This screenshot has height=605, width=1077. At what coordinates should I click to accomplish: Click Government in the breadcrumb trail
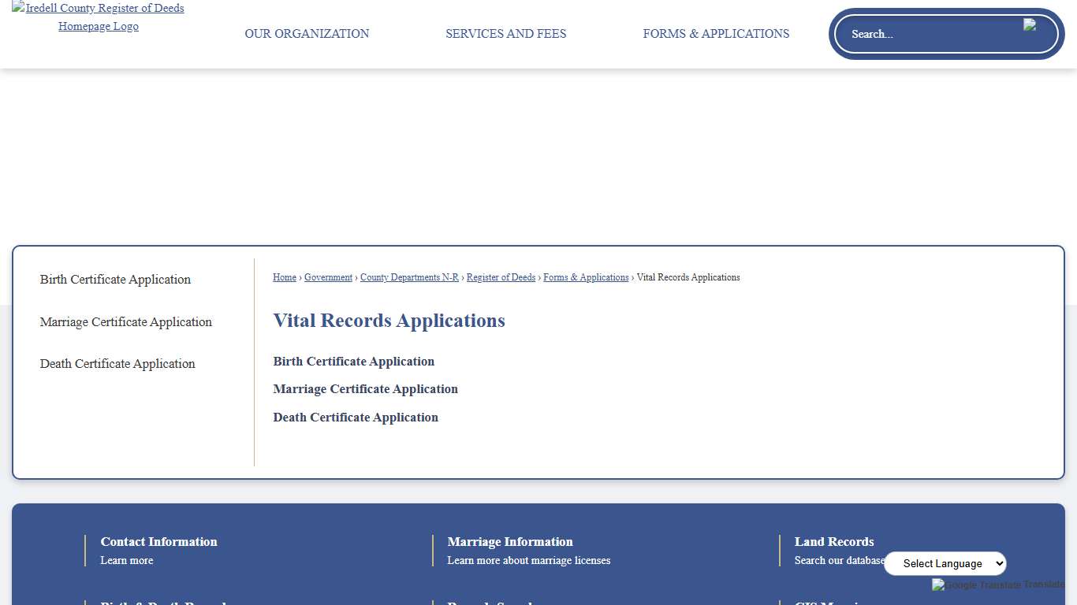click(328, 277)
